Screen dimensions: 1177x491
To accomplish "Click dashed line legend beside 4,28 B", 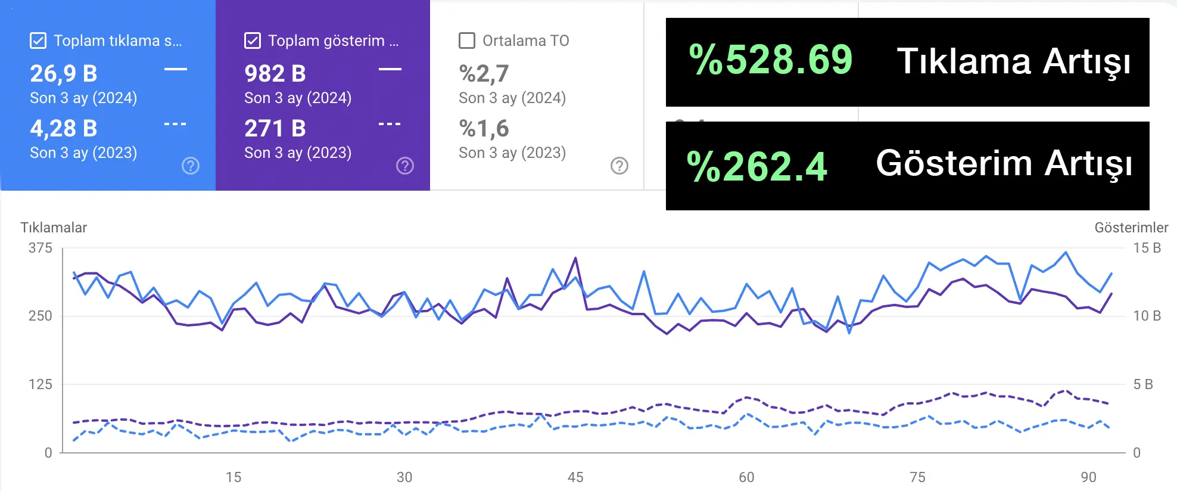I will [176, 124].
